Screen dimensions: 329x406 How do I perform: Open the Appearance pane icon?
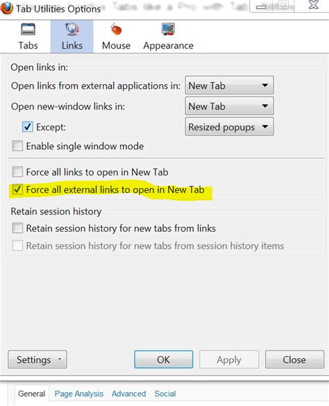[168, 29]
